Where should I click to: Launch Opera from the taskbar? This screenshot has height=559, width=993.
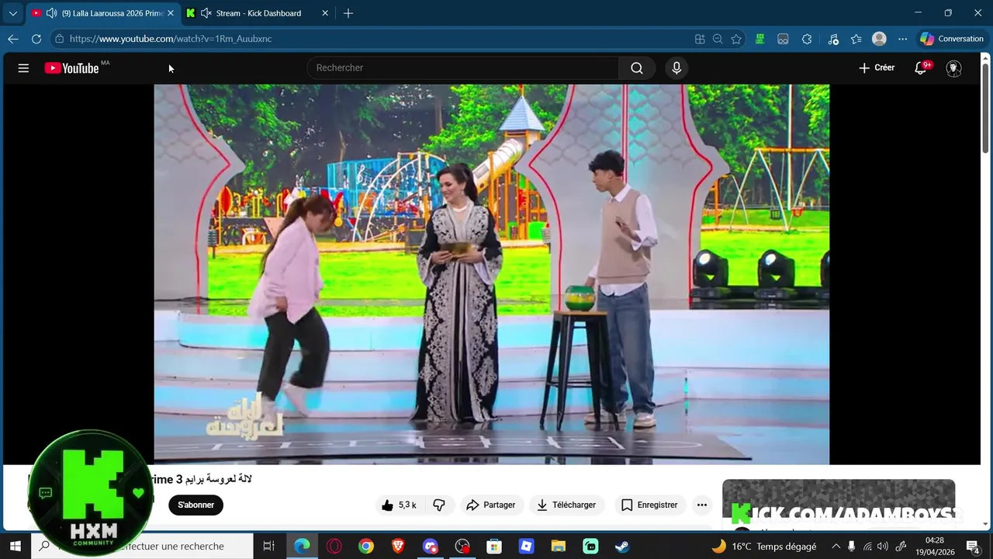[334, 547]
